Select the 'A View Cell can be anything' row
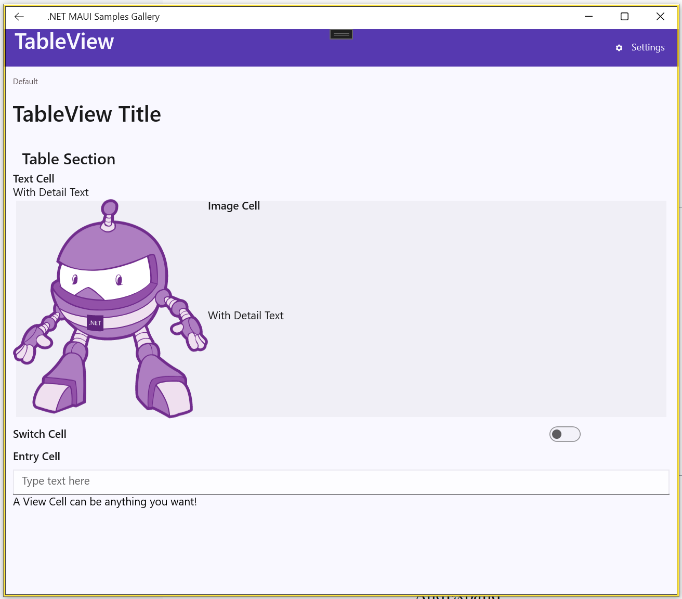This screenshot has width=682, height=599. [x=105, y=502]
